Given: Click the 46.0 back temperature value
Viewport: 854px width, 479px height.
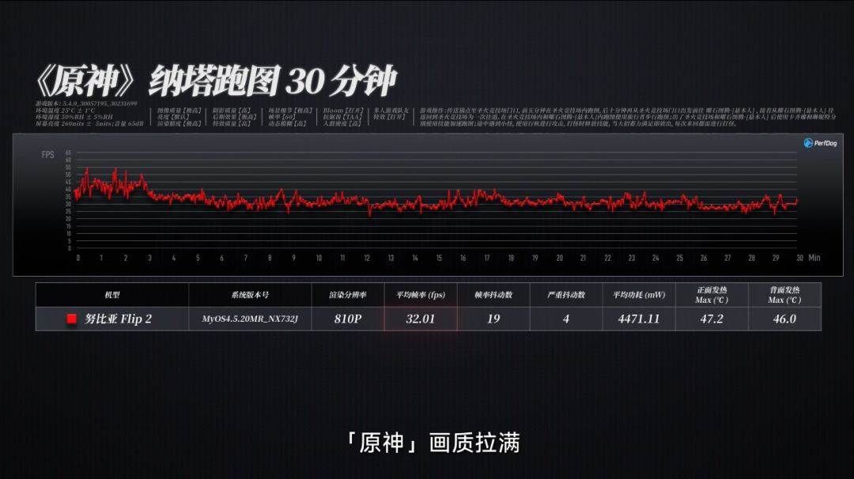Looking at the screenshot, I should pos(785,319).
